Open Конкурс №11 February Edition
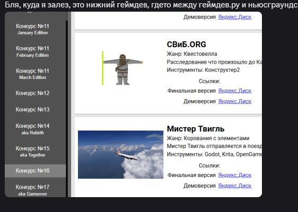 pyautogui.click(x=32, y=51)
